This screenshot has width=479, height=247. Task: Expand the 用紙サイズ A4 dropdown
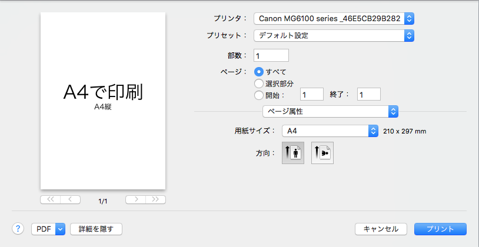pos(330,131)
